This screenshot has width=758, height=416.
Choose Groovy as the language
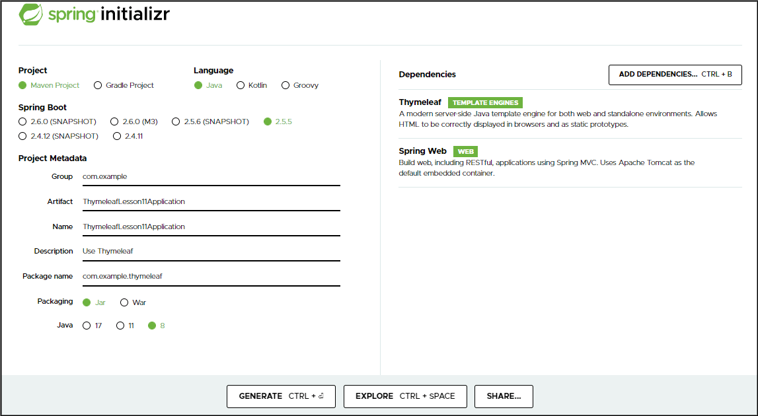pos(285,85)
